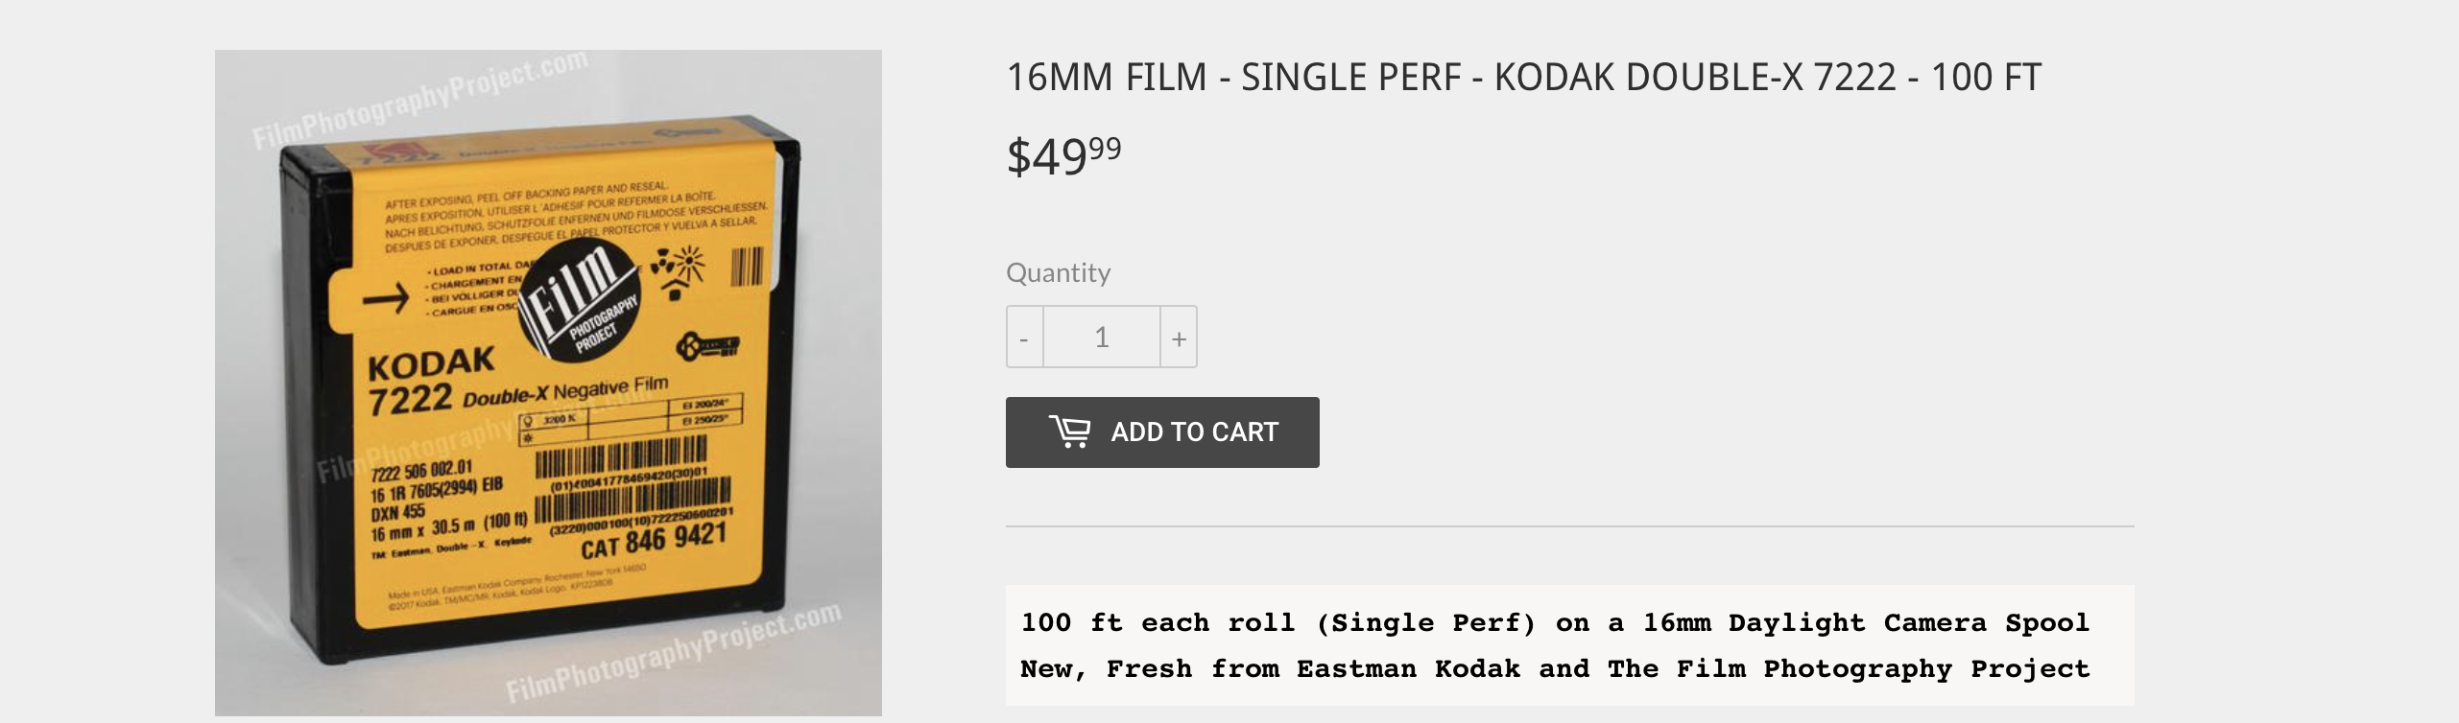Click the sun symbol on the film label
Image resolution: width=2459 pixels, height=723 pixels.
pos(688,262)
